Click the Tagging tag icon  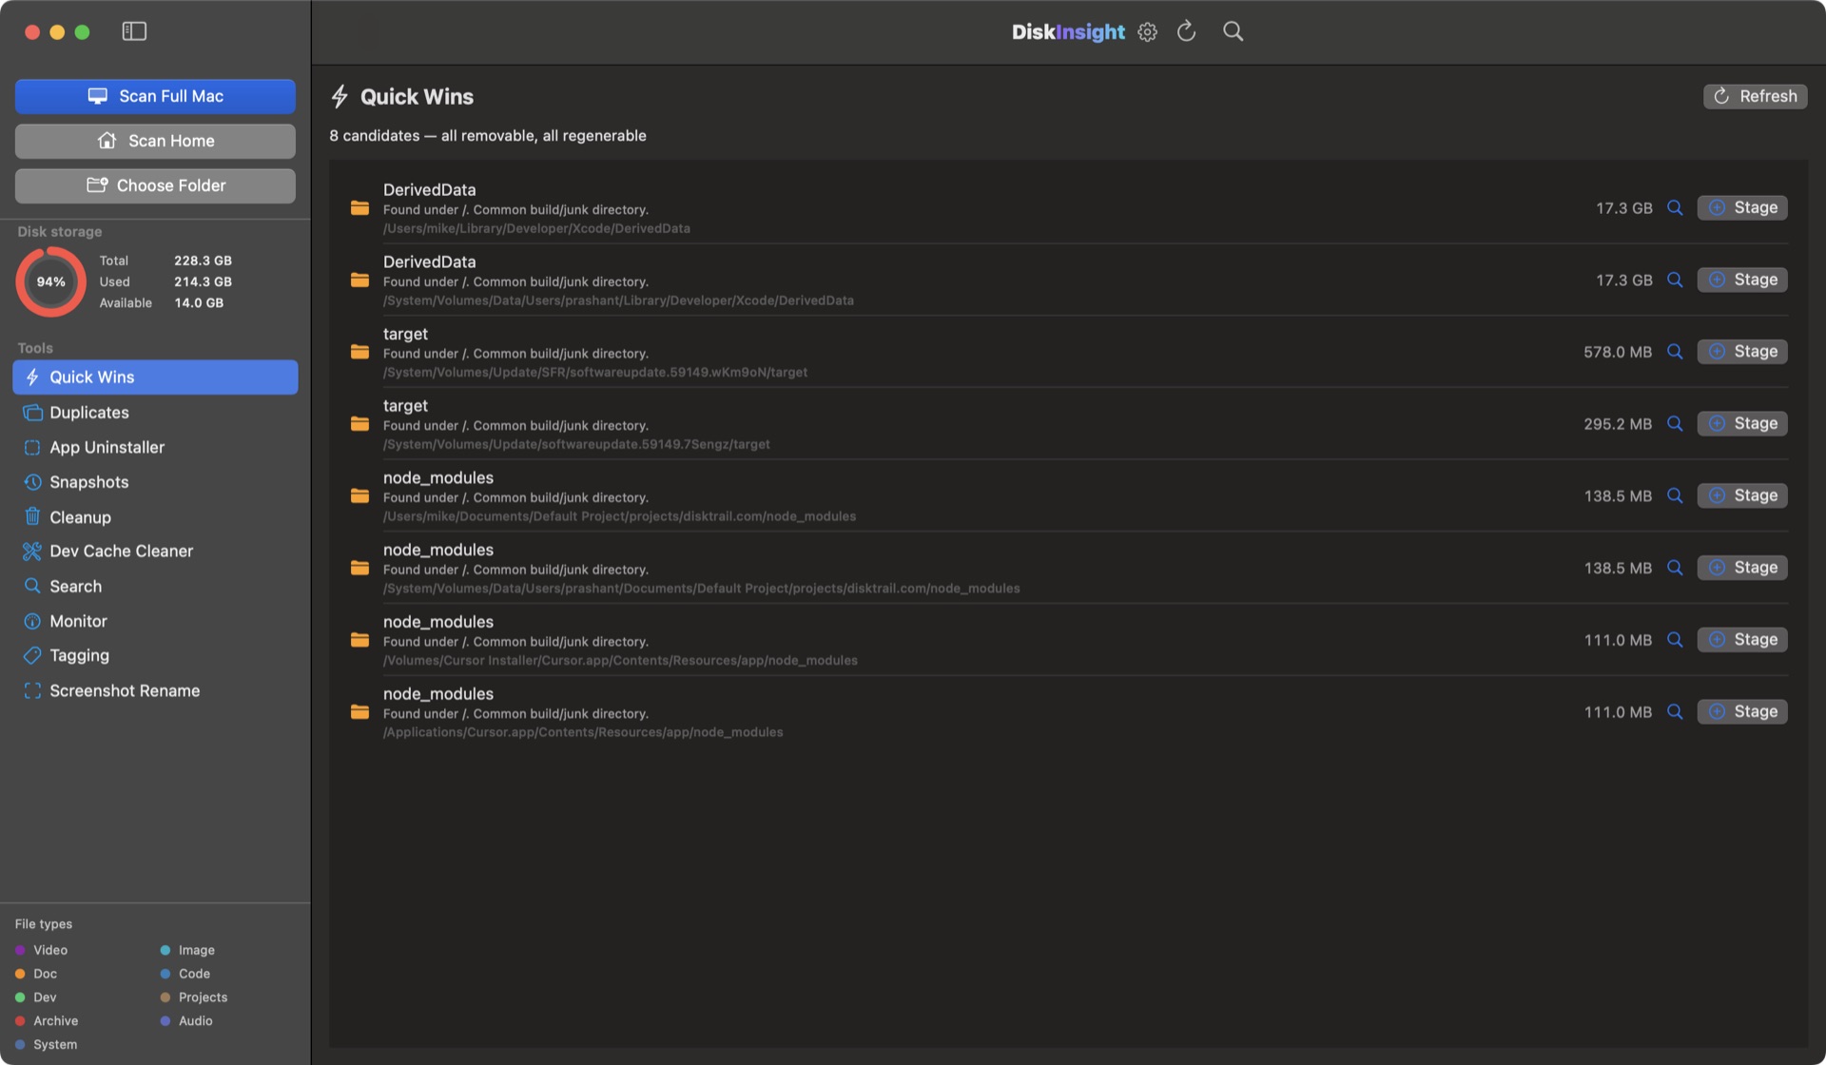point(32,656)
